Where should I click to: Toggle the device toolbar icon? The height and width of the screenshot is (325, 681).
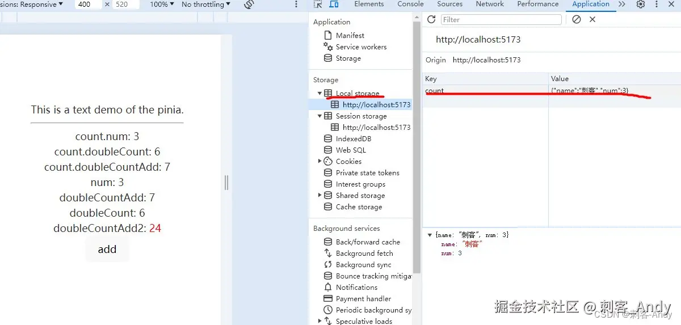pyautogui.click(x=334, y=4)
